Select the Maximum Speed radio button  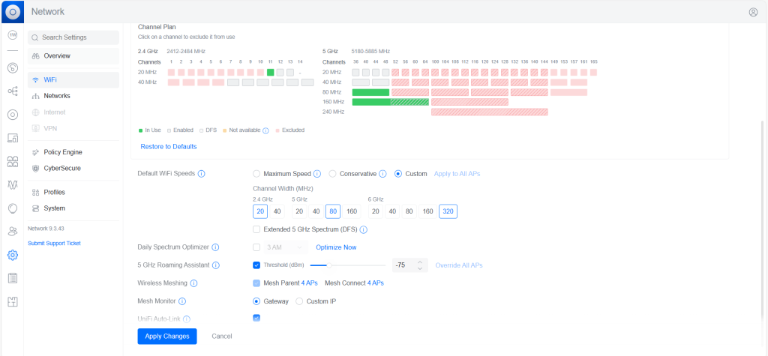[x=256, y=174]
